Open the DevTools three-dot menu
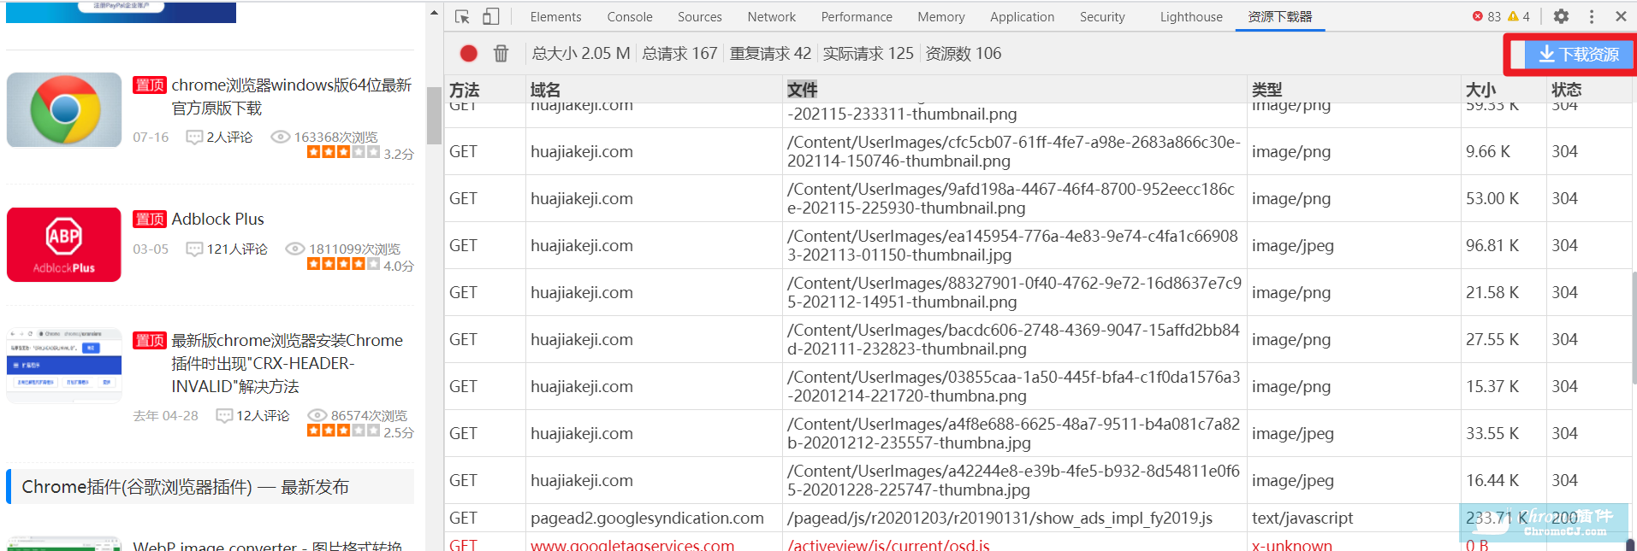Image resolution: width=1637 pixels, height=551 pixels. pyautogui.click(x=1592, y=16)
